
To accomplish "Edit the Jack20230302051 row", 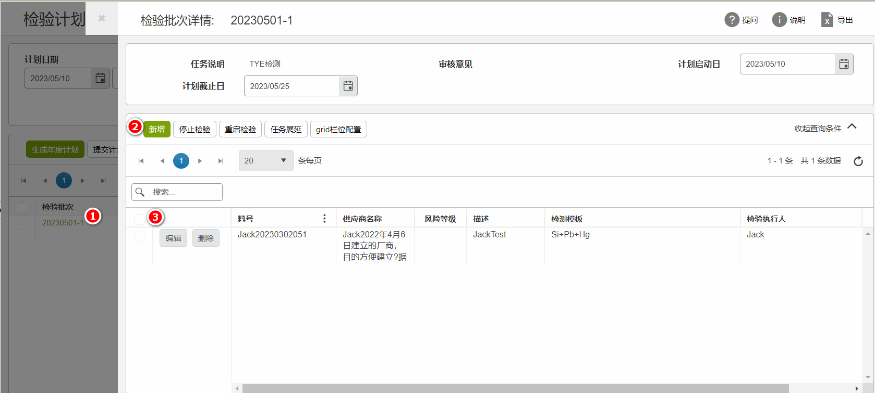I will pyautogui.click(x=173, y=238).
